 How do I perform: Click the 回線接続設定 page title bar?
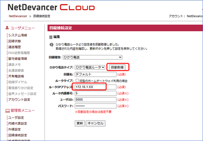(x=125, y=28)
